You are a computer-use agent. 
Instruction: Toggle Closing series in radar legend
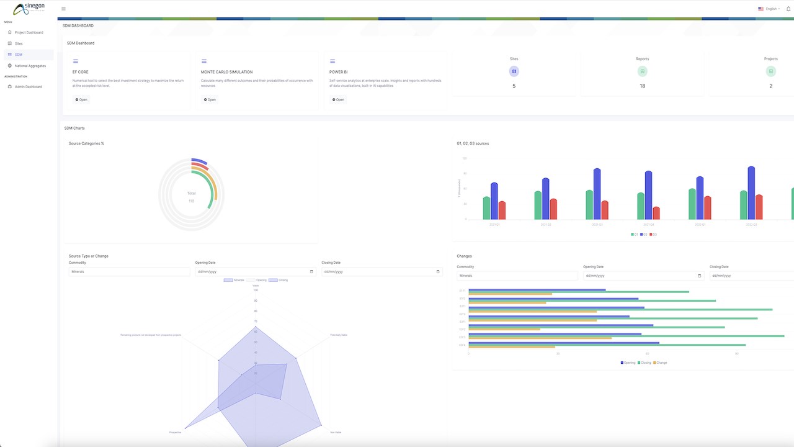[279, 280]
